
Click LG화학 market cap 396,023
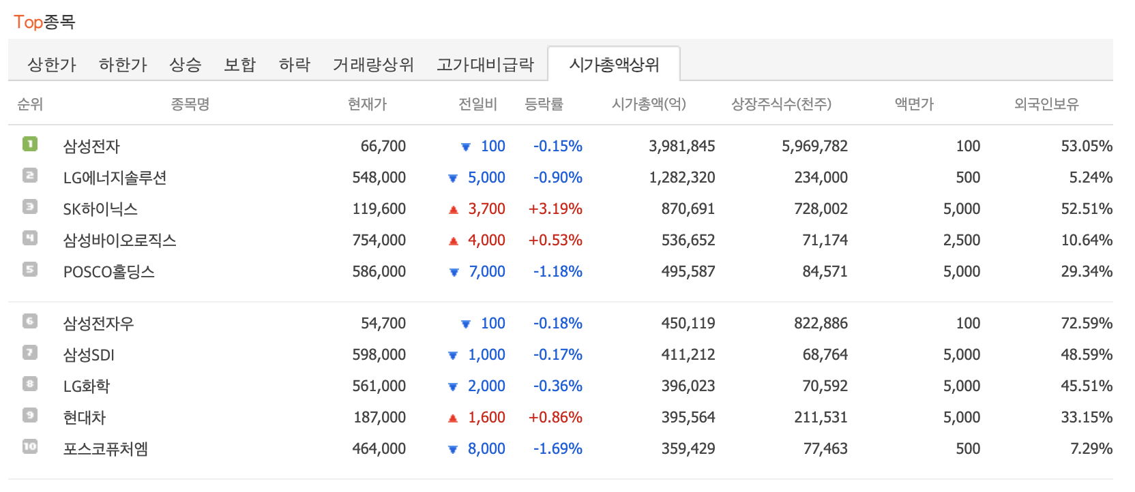pyautogui.click(x=688, y=386)
